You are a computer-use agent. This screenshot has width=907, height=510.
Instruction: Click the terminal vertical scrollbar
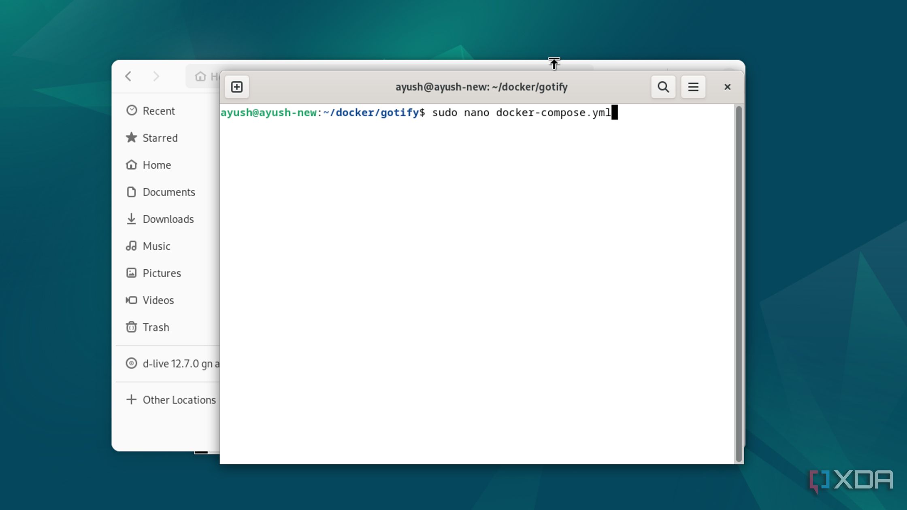[739, 283]
